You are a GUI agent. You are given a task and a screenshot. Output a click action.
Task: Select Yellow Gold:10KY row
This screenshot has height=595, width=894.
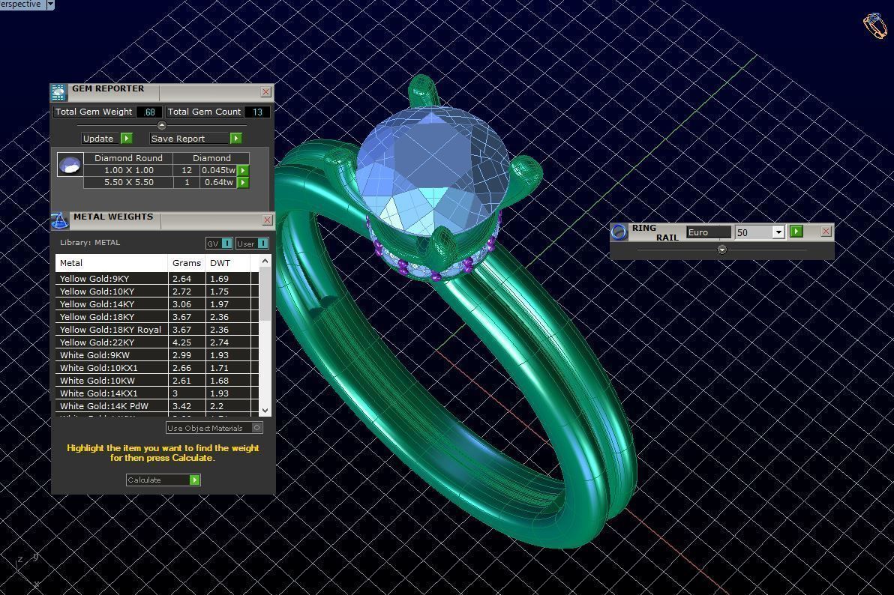click(157, 292)
